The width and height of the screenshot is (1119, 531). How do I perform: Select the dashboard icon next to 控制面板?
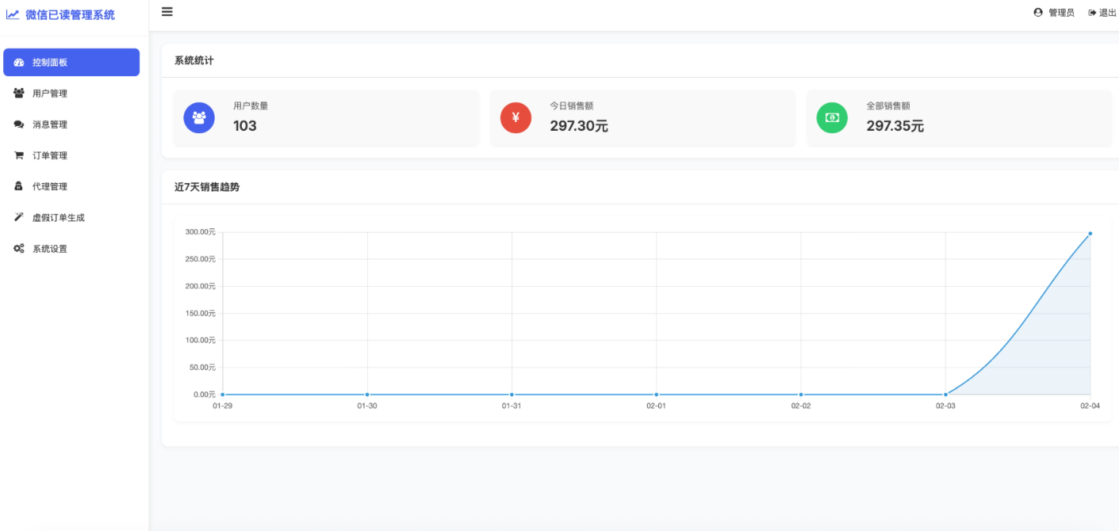[x=19, y=62]
